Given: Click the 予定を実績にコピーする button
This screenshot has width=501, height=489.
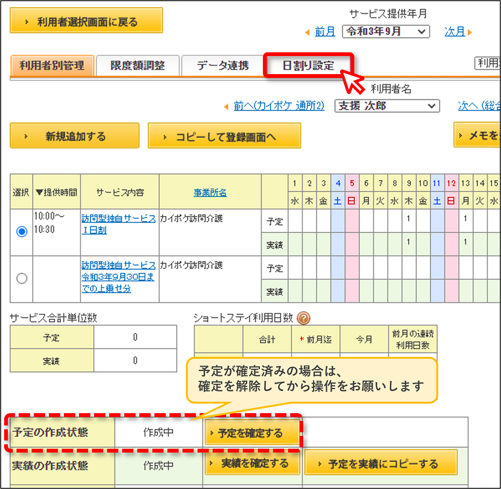Looking at the screenshot, I should pyautogui.click(x=381, y=463).
